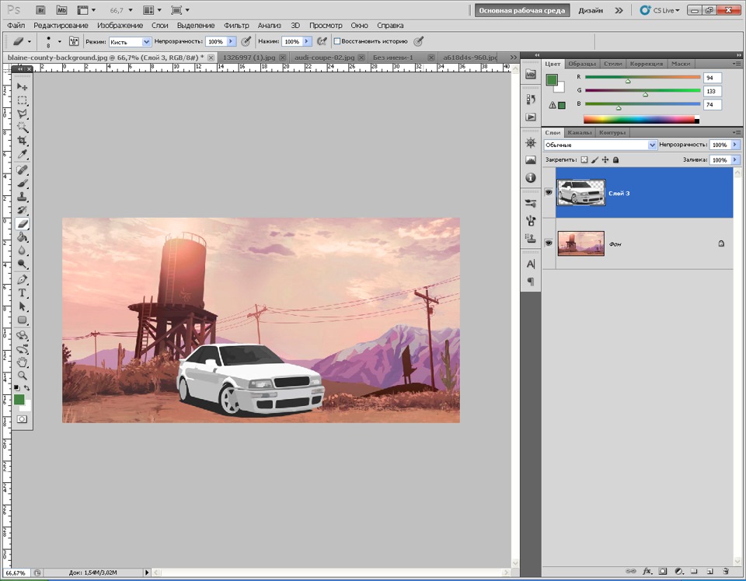Switch to audi-coupe-02.jpg document tab
746x581 pixels.
pos(325,57)
